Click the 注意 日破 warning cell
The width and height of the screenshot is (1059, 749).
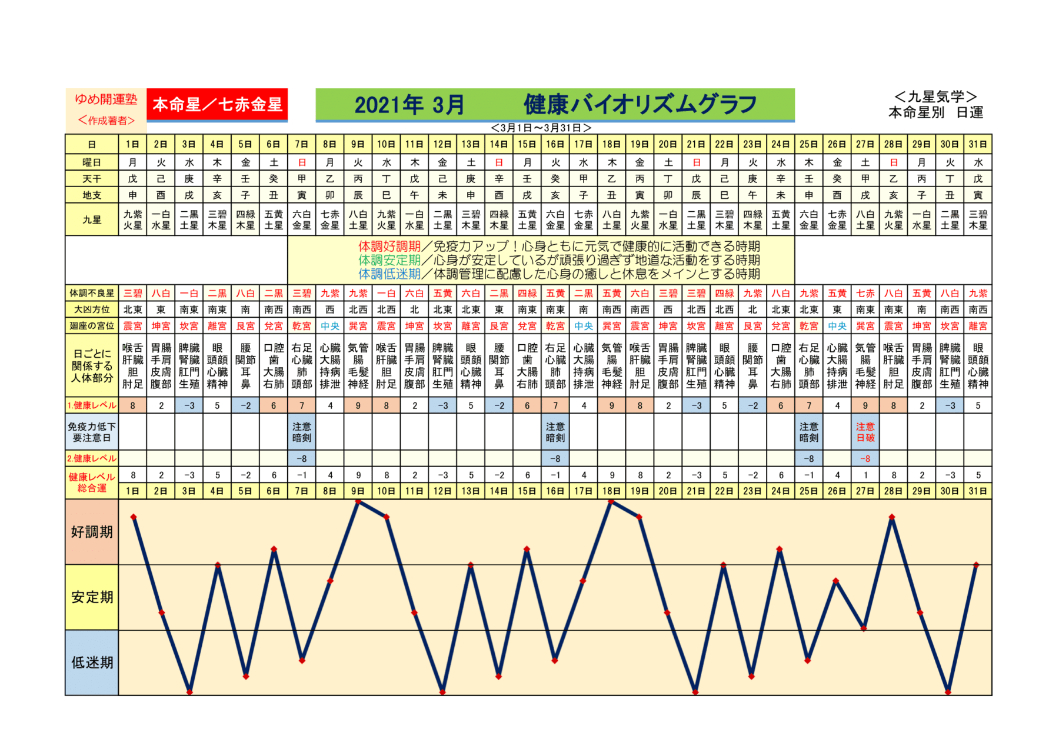click(865, 432)
